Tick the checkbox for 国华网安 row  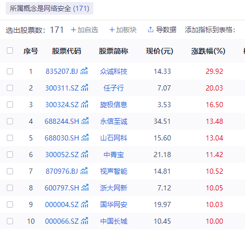[x=10, y=204]
